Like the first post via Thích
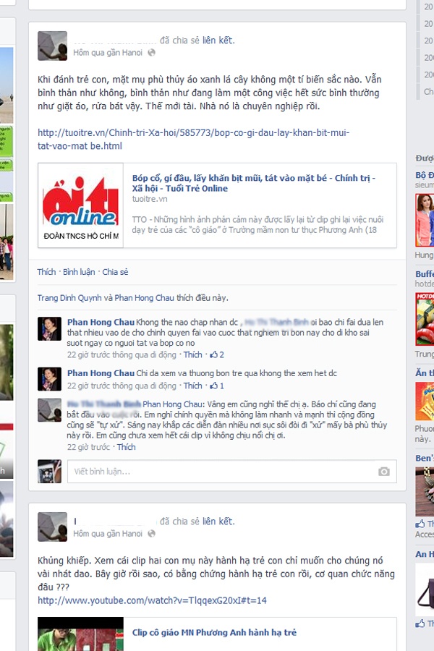 click(x=46, y=272)
